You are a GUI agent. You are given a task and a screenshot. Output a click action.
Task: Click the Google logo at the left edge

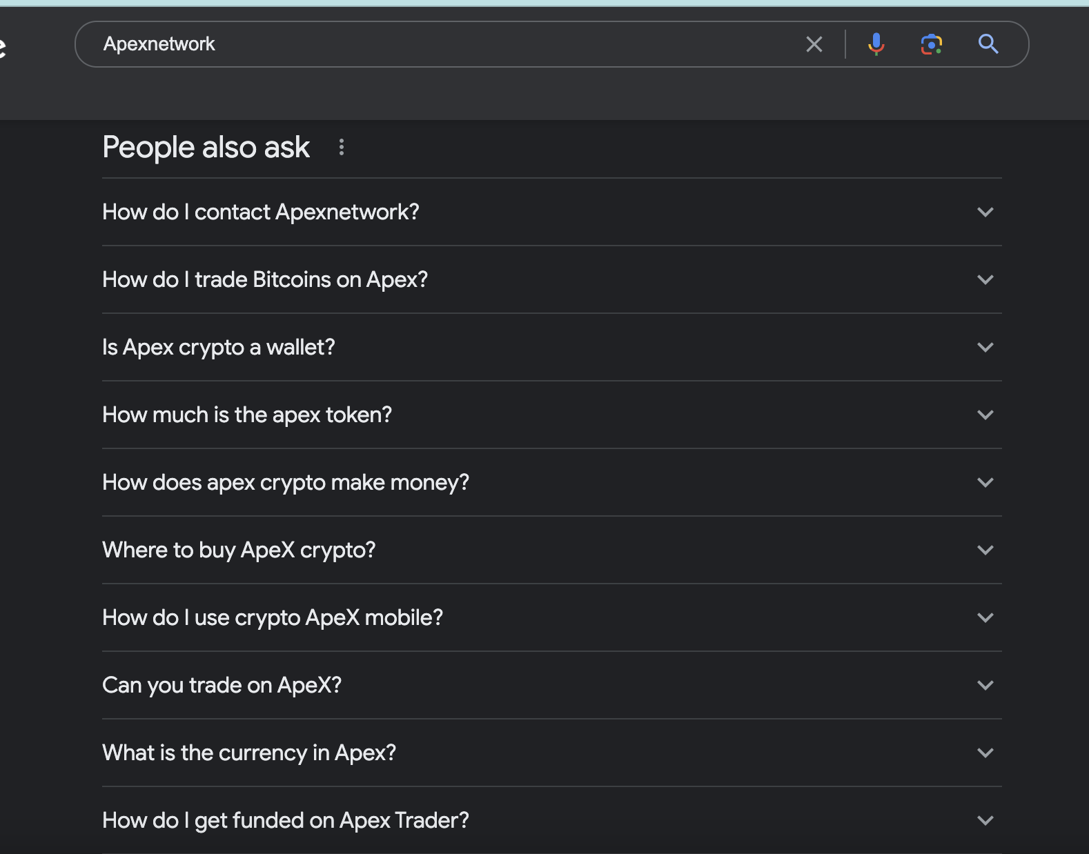(x=3, y=47)
